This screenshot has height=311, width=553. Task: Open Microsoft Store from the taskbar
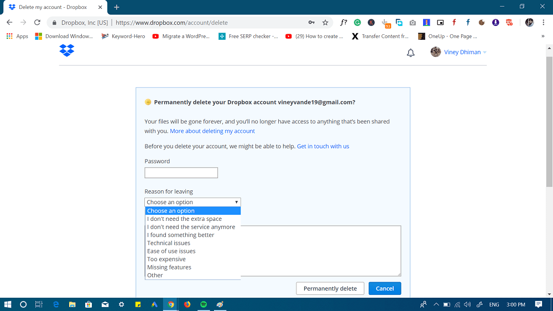88,304
